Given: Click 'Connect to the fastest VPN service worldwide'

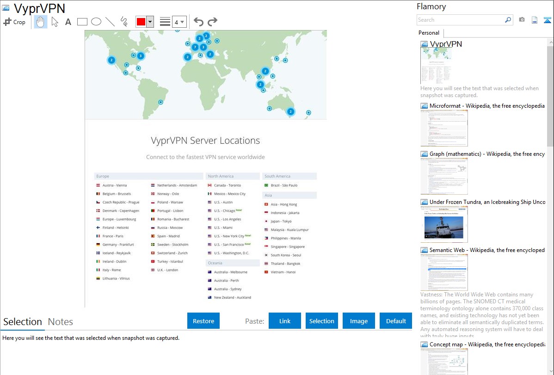Looking at the screenshot, I should click(x=205, y=157).
